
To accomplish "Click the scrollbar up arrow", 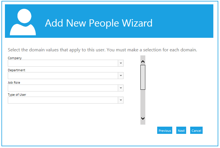I will coord(143,62).
